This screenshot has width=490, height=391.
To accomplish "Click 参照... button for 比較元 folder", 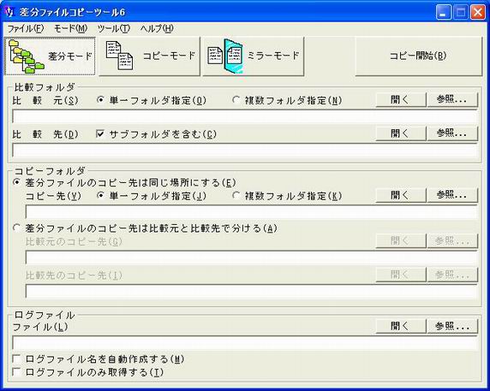I will (452, 100).
